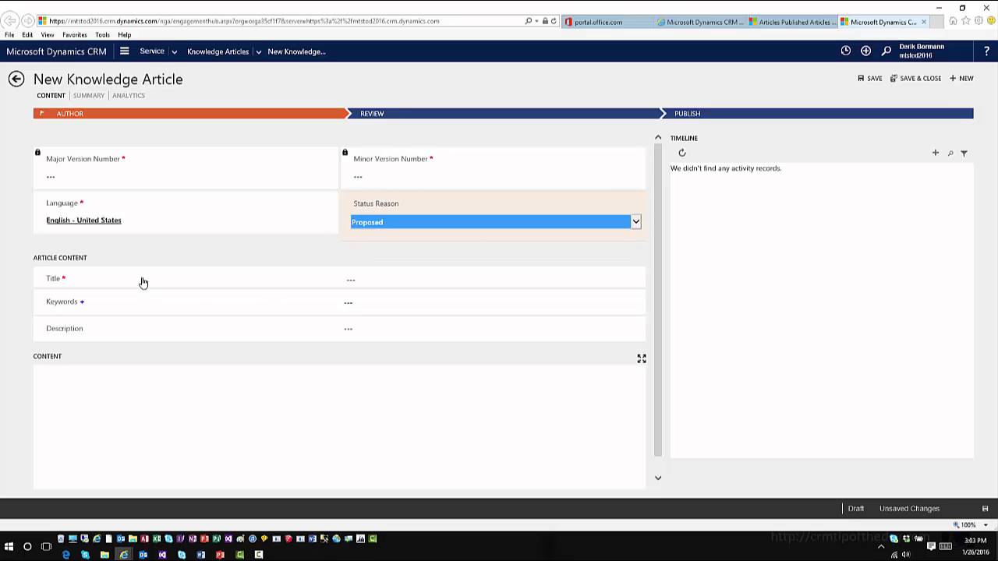Switch to the Analytics tab
Image resolution: width=998 pixels, height=561 pixels.
point(129,95)
